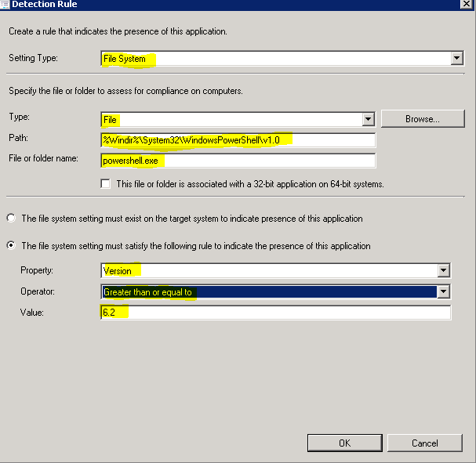Click the 'Type:' label
The image size is (476, 463).
coord(19,117)
